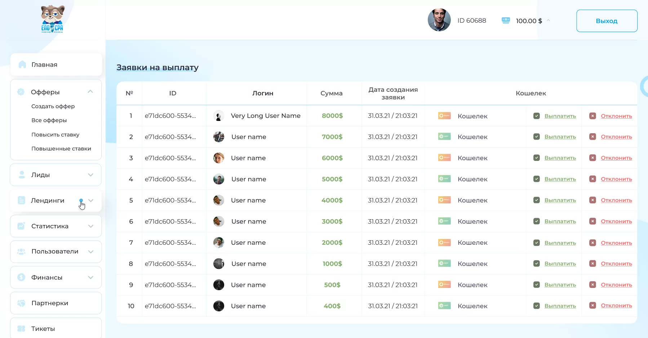Click the Финансы dollar coin icon
Screen dimensions: 648x338
(x=21, y=277)
